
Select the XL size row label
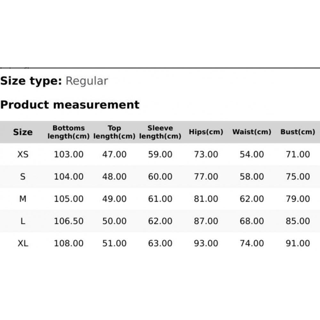click(23, 244)
